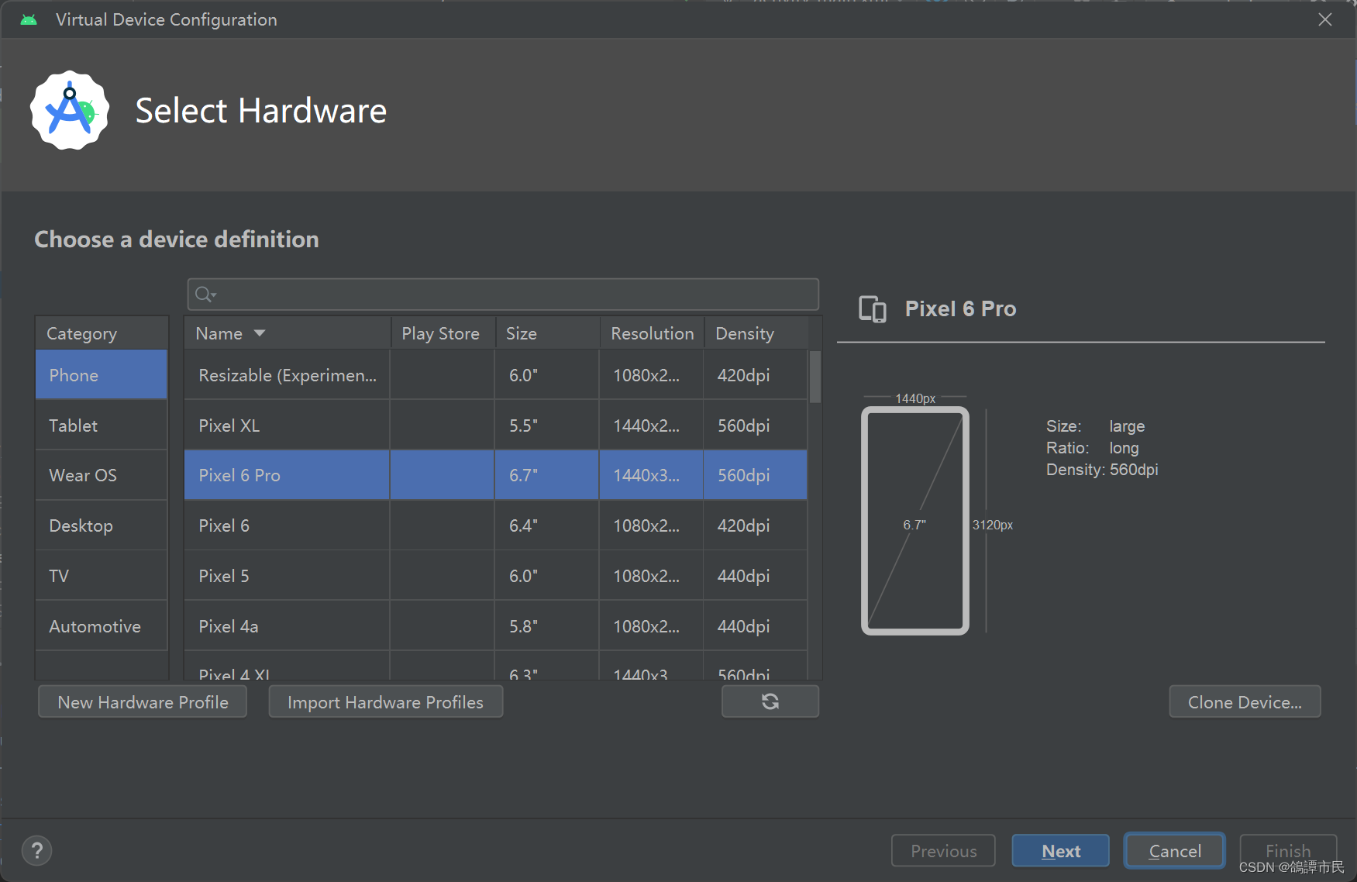Click Import Hardware Profiles button
Image resolution: width=1357 pixels, height=882 pixels.
(x=385, y=702)
